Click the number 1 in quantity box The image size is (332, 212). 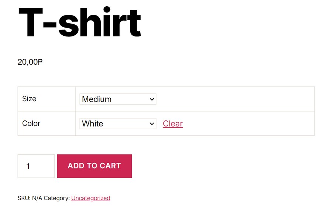tap(28, 166)
